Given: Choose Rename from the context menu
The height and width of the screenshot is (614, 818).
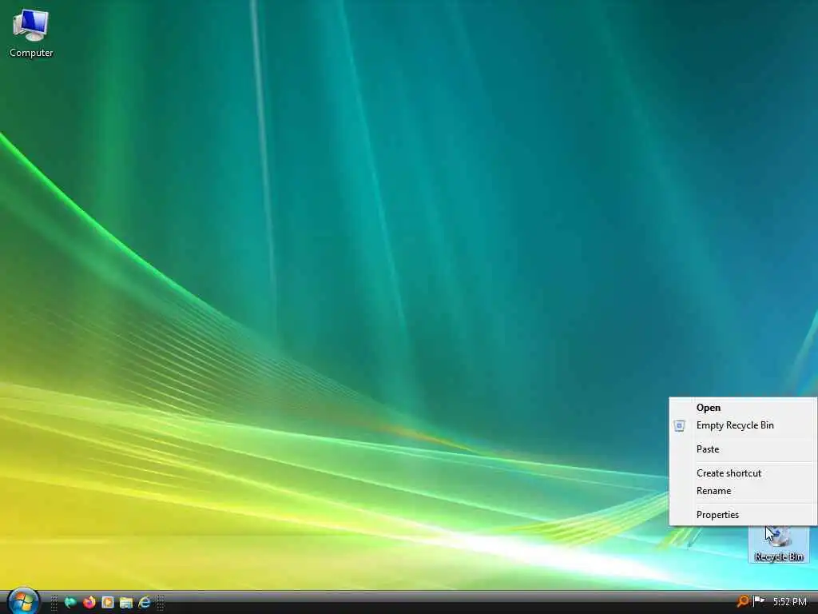Looking at the screenshot, I should [x=743, y=491].
